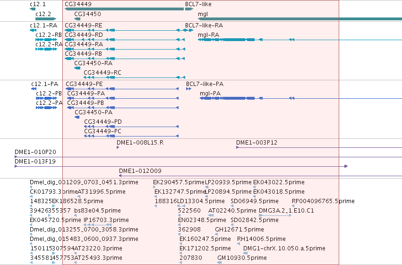The width and height of the screenshot is (402, 265).
Task: Click the CG34449-RC transcript label
Action: tap(103, 73)
